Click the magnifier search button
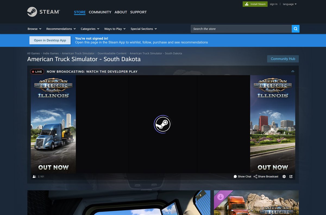 tap(296, 29)
